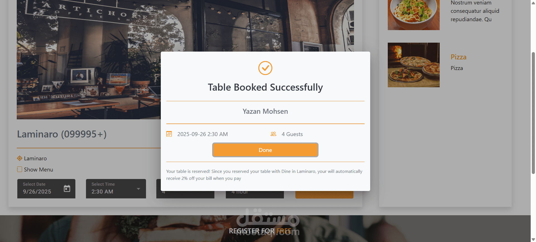Viewport: 536px width, 242px height.
Task: Open the pasta dish thumbnail image
Action: coord(414,15)
